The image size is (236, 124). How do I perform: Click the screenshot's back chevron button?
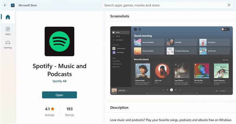135,29
